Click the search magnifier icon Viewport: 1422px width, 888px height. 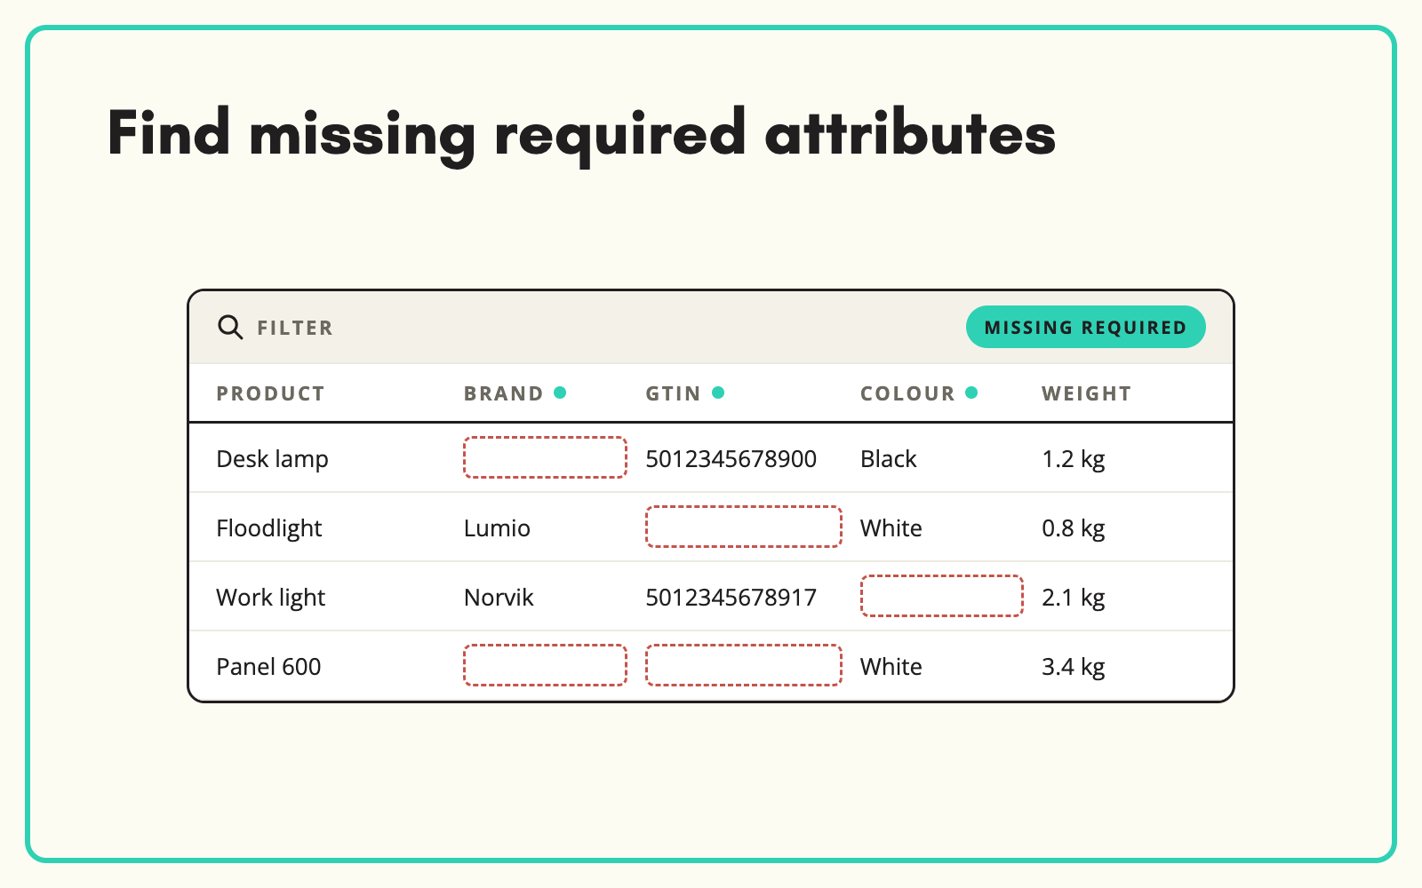tap(230, 327)
